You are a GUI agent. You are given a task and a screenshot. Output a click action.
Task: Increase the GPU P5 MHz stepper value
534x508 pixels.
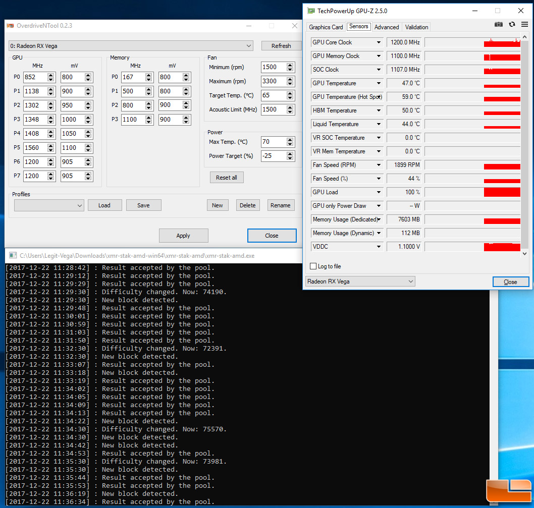click(x=51, y=145)
